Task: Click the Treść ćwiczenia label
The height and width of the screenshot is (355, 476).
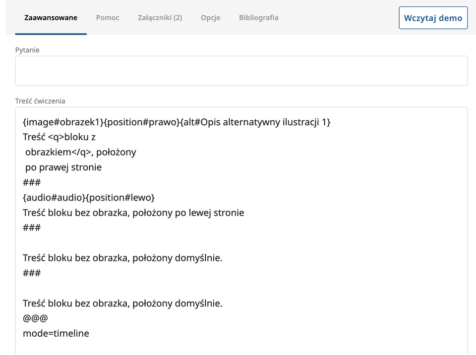Action: pyautogui.click(x=40, y=101)
